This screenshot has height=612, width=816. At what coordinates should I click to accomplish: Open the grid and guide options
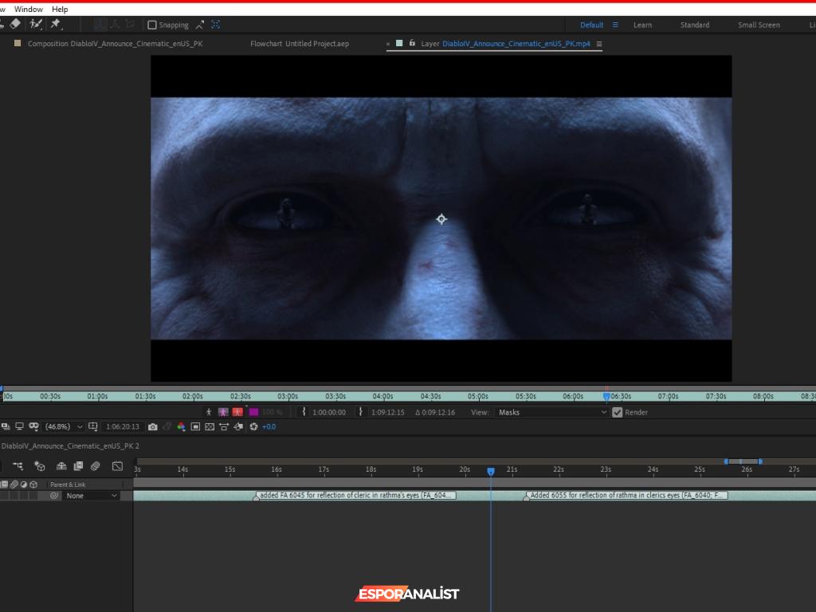pyautogui.click(x=93, y=426)
